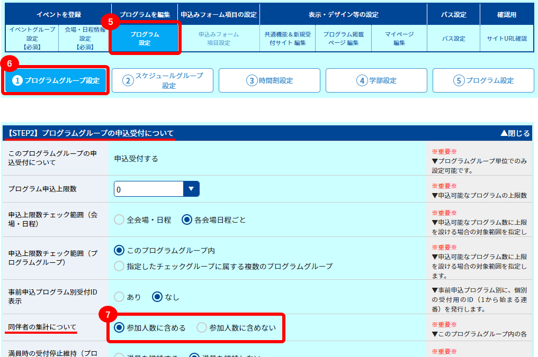
Task: Collapse STEP2 section with ▲閉じる
Action: pos(515,133)
